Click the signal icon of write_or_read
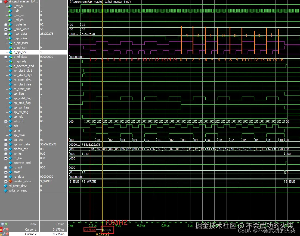300x236 pixels. 5,190
